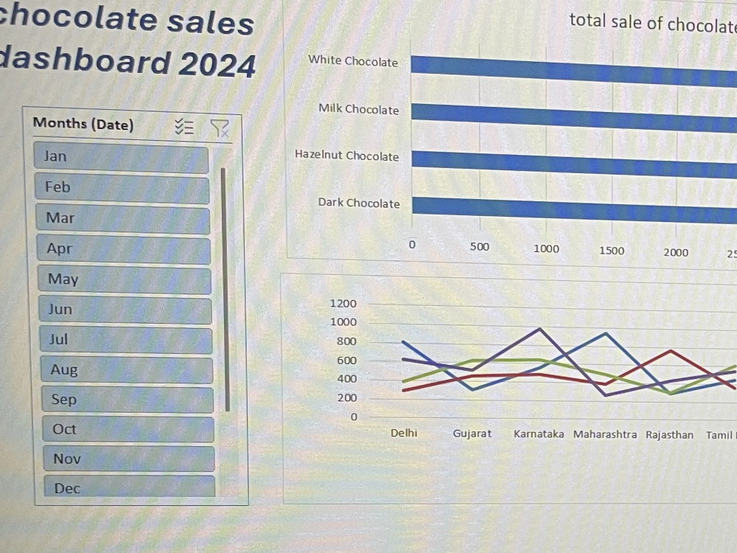The image size is (737, 553).
Task: Click the Hazelnut Chocolate axis label
Action: tap(347, 156)
